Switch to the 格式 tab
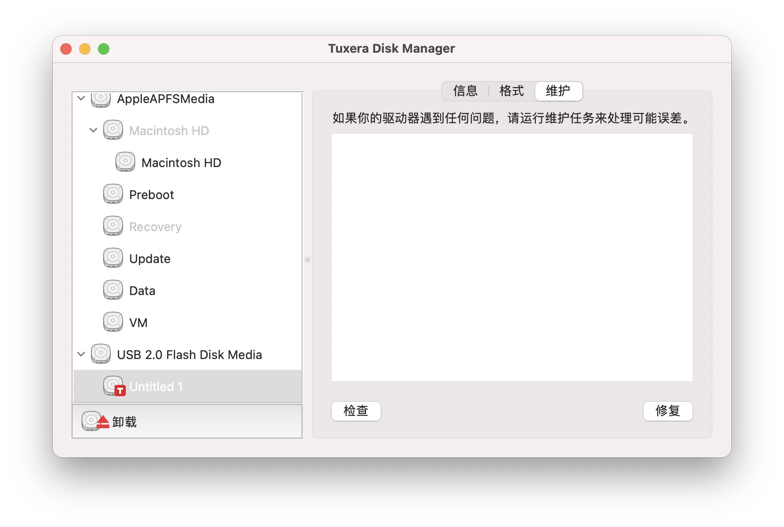 pos(512,91)
